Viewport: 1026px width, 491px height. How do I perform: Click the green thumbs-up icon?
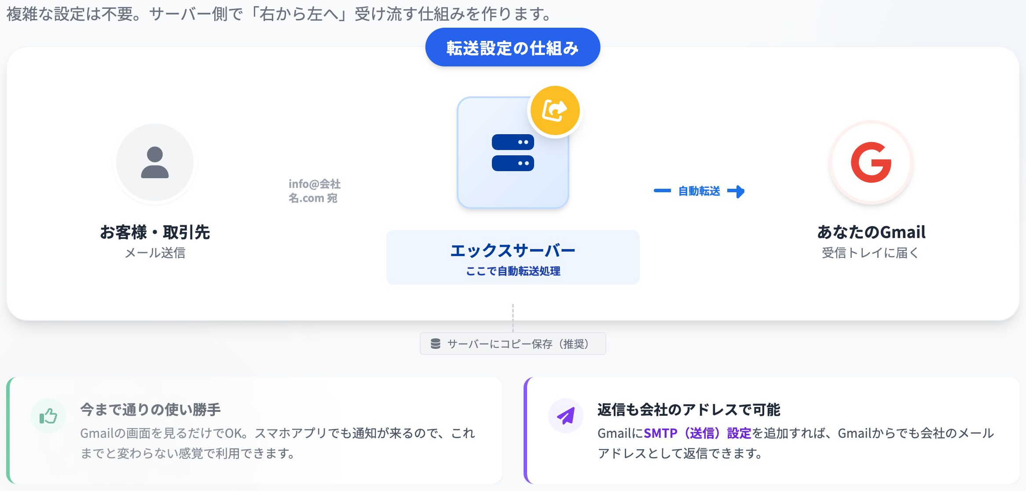point(48,416)
